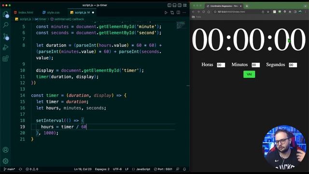This screenshot has width=309, height=174.
Task: Open the notifications bell in status bar
Action: tap(184, 169)
